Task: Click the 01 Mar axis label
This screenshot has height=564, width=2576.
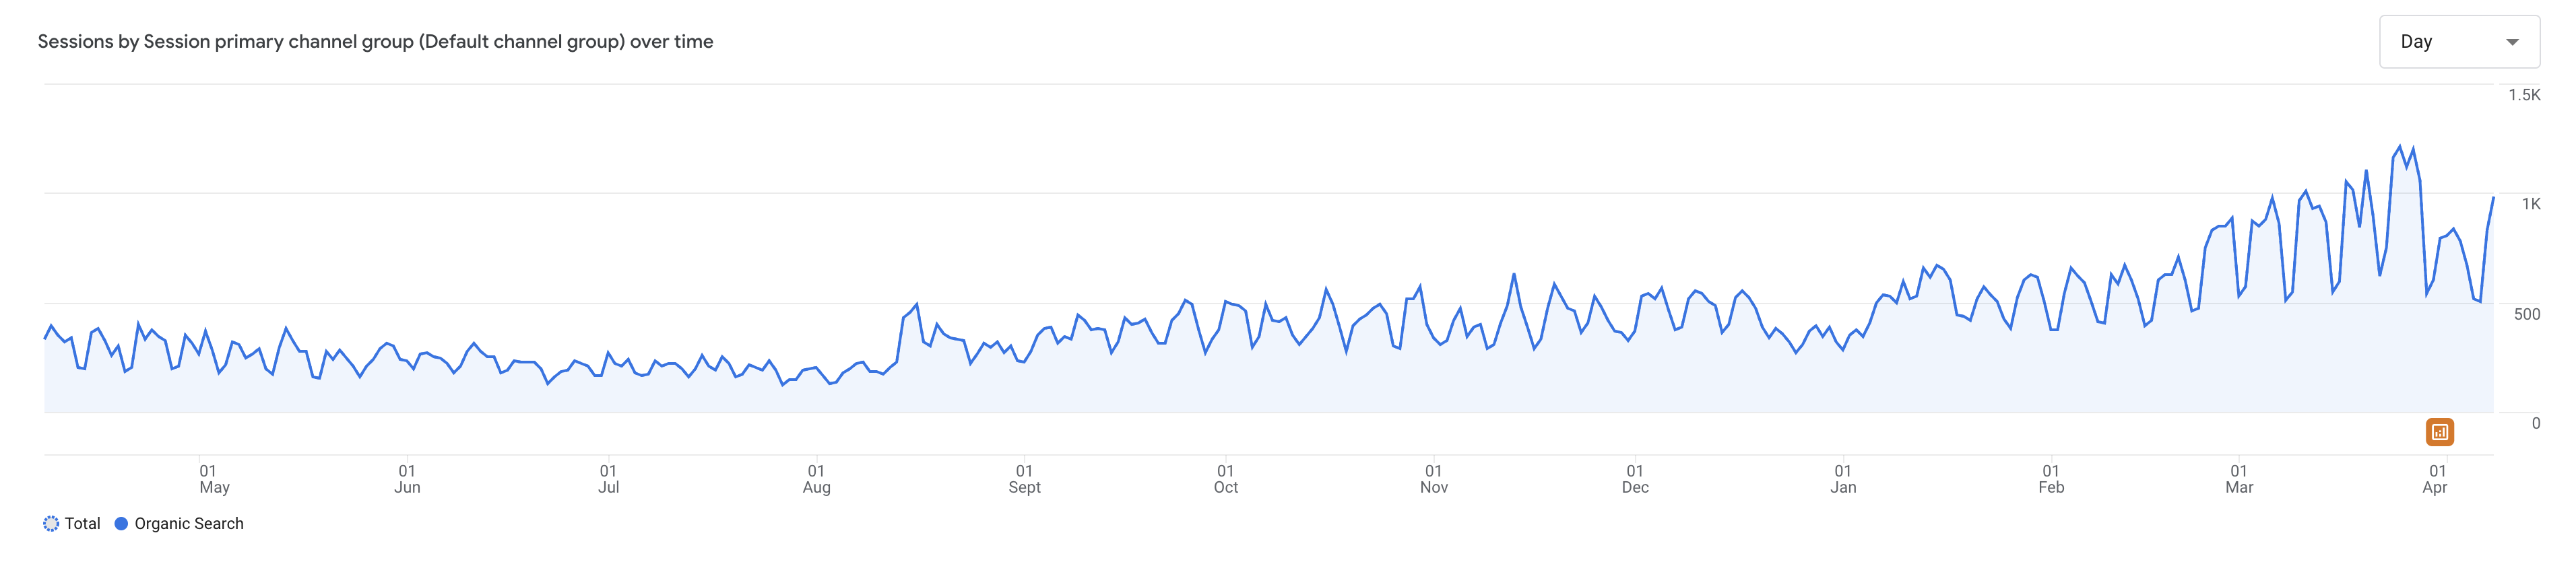Action: tap(2239, 479)
